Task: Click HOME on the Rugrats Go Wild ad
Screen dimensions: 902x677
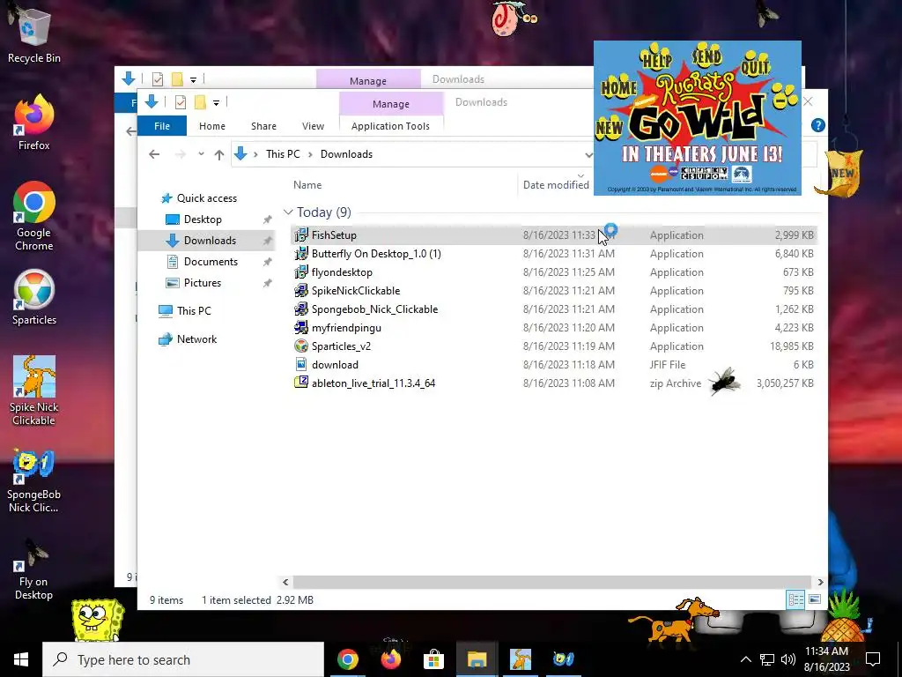Action: pos(618,88)
